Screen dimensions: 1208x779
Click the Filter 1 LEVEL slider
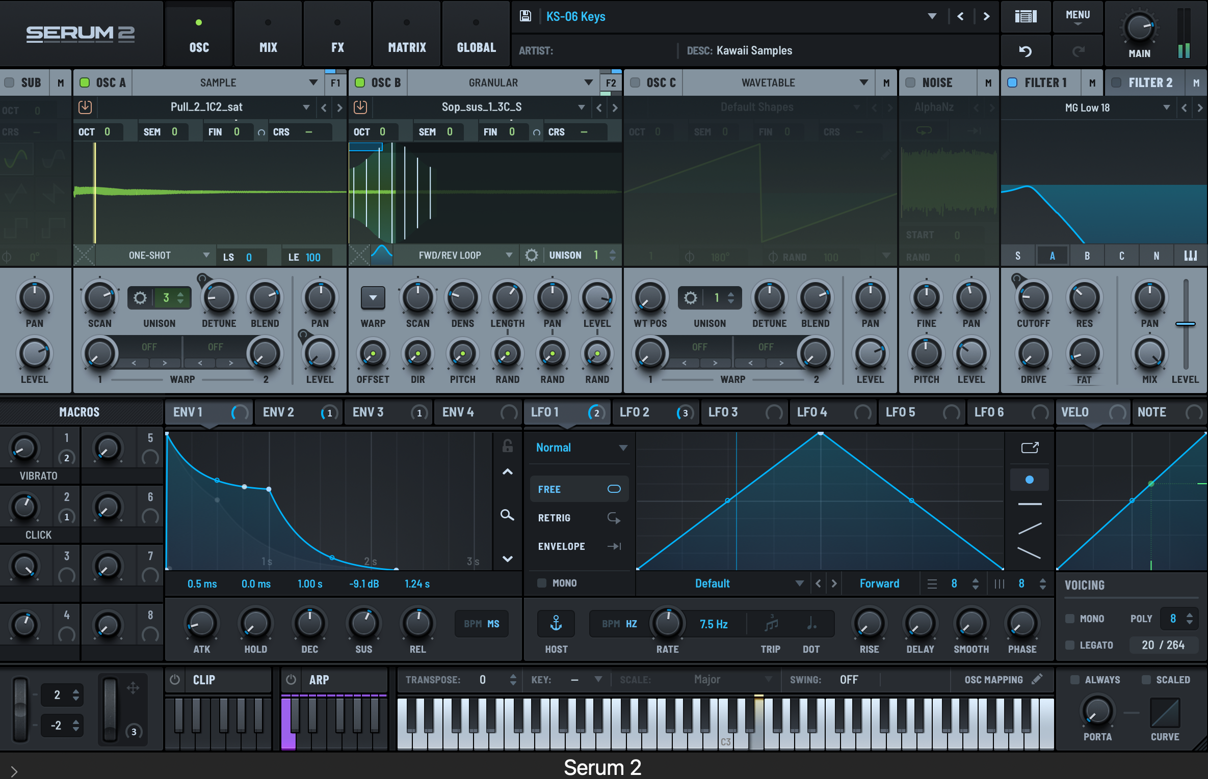pyautogui.click(x=1186, y=324)
